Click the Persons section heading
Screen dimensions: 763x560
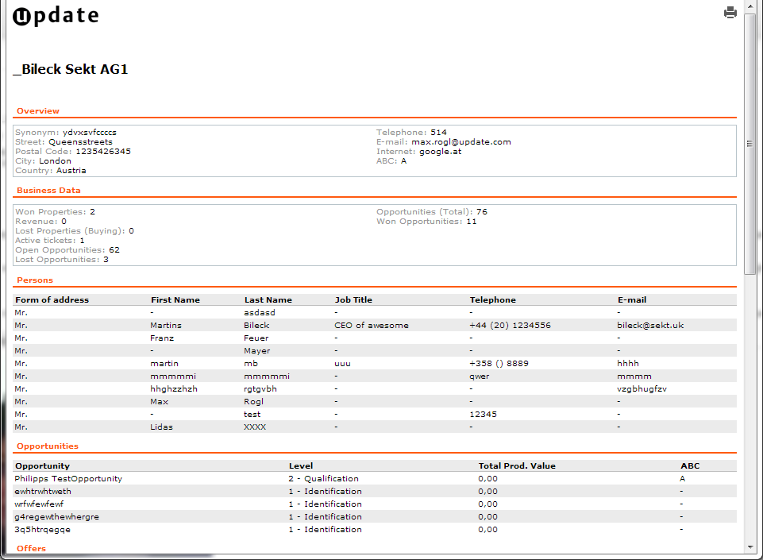click(35, 280)
